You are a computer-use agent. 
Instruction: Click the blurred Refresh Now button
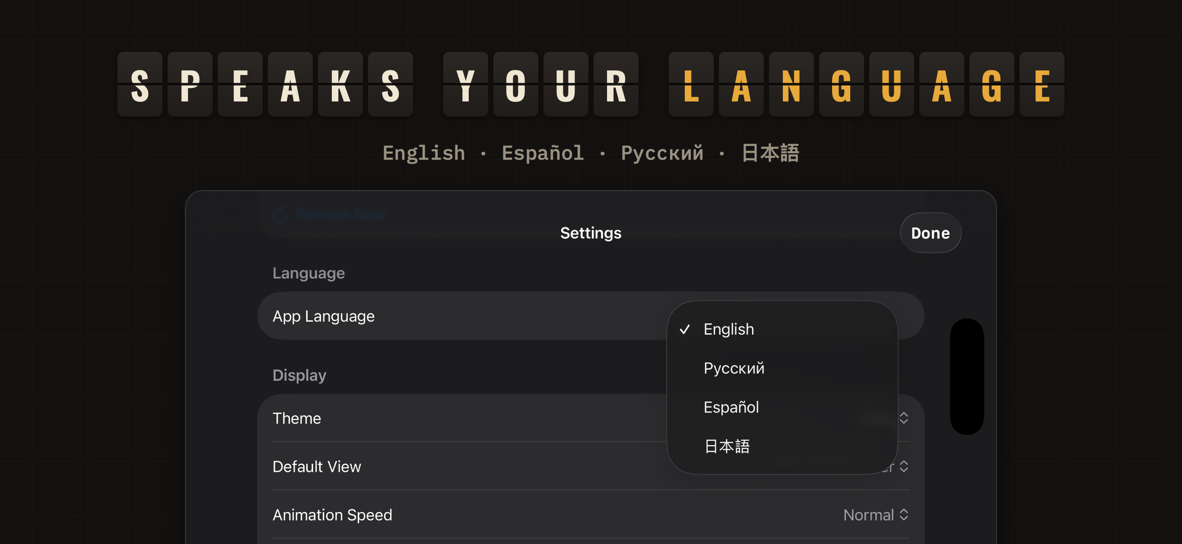coord(330,214)
